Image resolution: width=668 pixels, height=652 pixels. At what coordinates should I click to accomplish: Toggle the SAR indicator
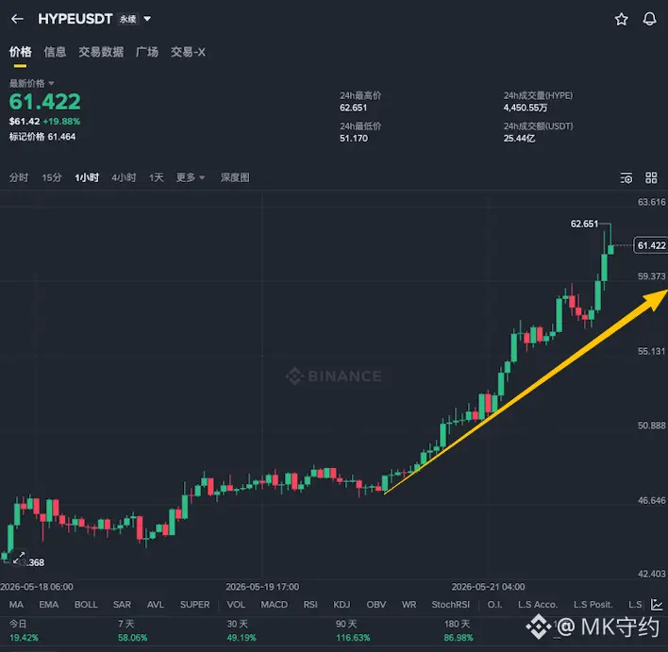pyautogui.click(x=122, y=604)
